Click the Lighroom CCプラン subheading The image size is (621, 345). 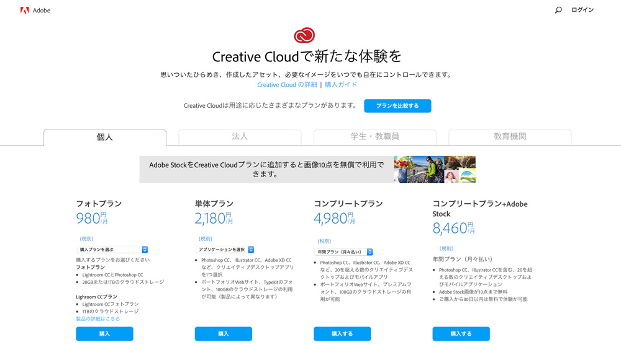tap(97, 297)
